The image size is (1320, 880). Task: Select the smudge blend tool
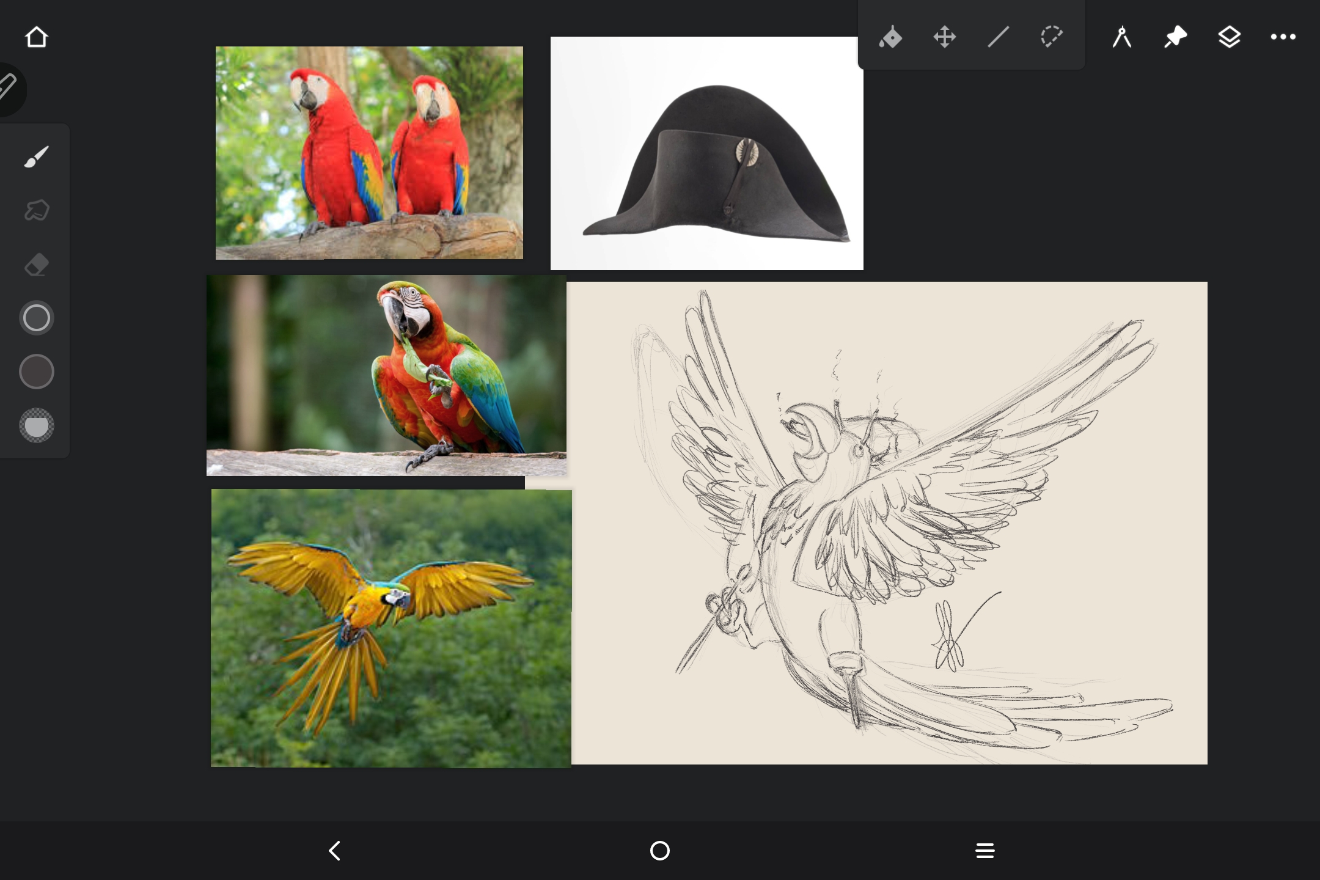pos(37,210)
